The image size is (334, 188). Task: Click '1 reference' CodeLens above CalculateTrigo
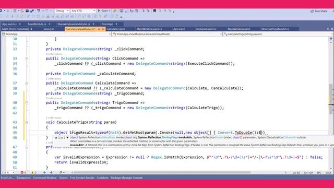pos(53,118)
